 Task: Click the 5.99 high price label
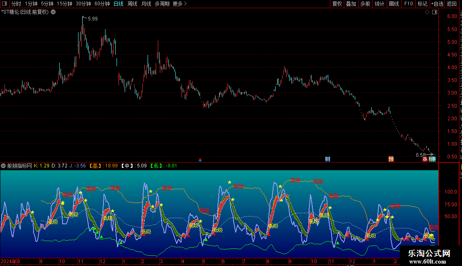click(x=93, y=18)
